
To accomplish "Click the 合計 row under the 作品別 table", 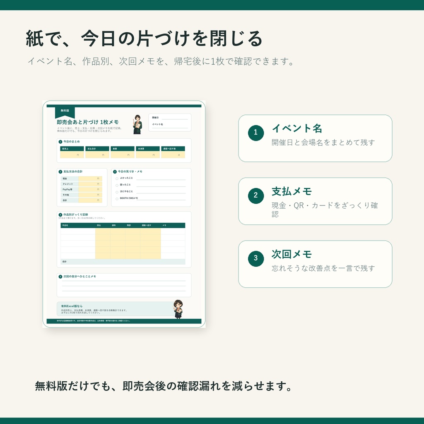I will (123, 262).
